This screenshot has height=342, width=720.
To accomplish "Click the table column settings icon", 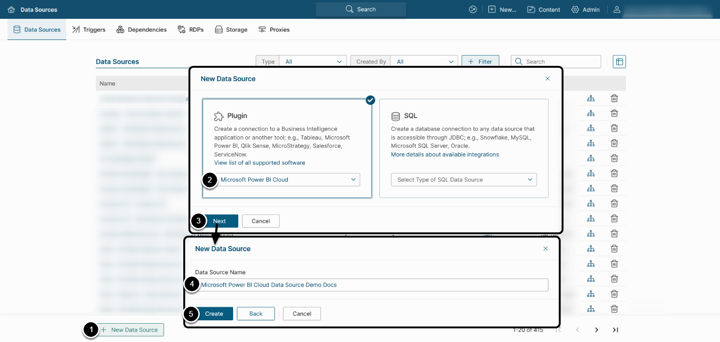I will 619,62.
